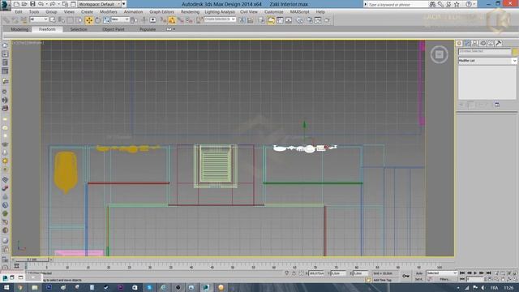Image resolution: width=519 pixels, height=292 pixels.
Task: Click the ViewCube face in the viewport
Action: tap(440, 54)
